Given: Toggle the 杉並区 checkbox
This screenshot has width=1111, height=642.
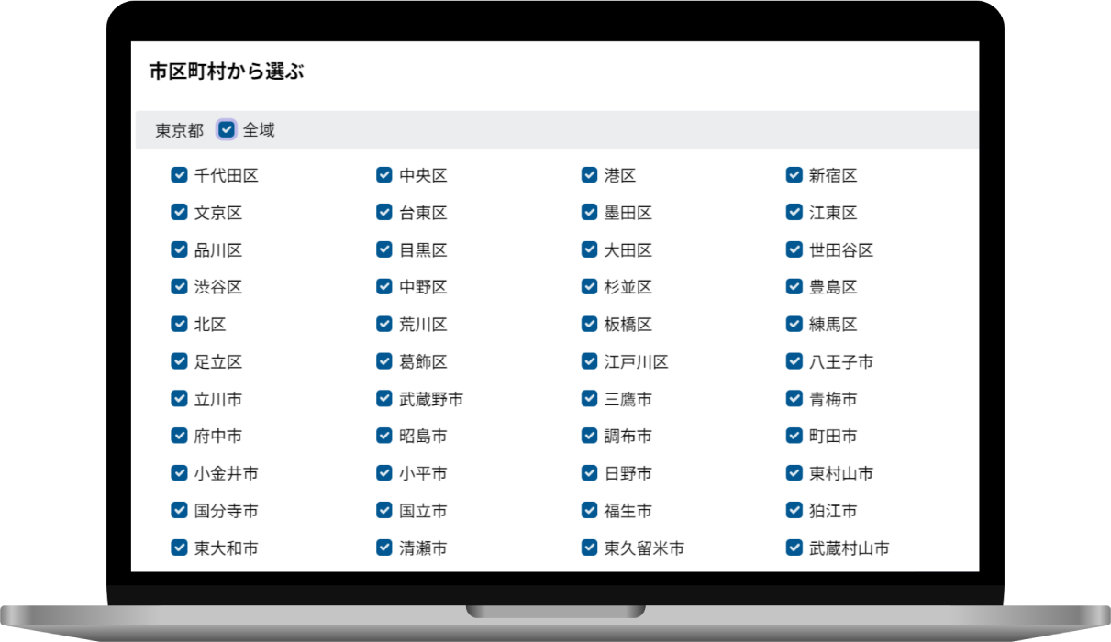Looking at the screenshot, I should pos(590,287).
